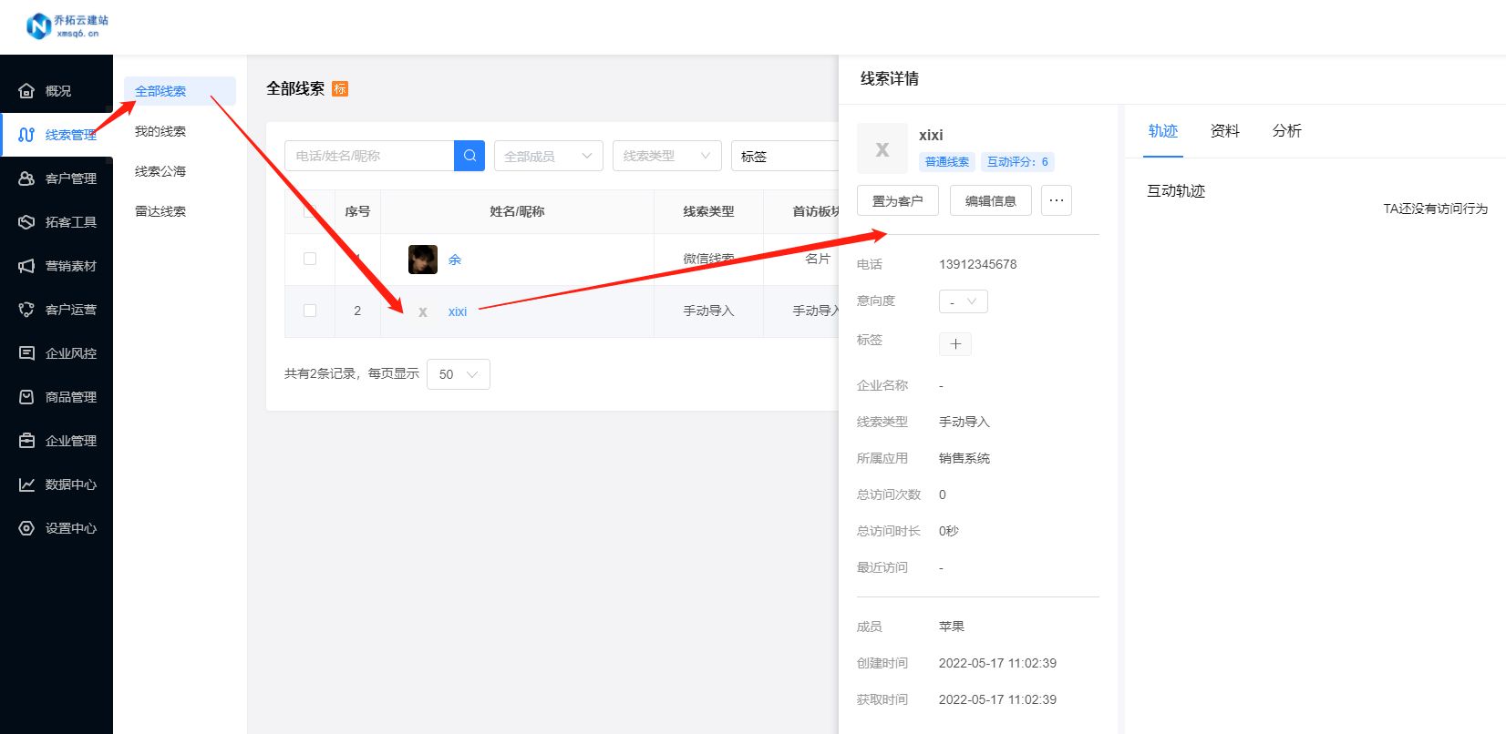This screenshot has width=1506, height=734.
Task: Click 创建时间 value 2022-05-17 11:02:39
Action: [997, 663]
